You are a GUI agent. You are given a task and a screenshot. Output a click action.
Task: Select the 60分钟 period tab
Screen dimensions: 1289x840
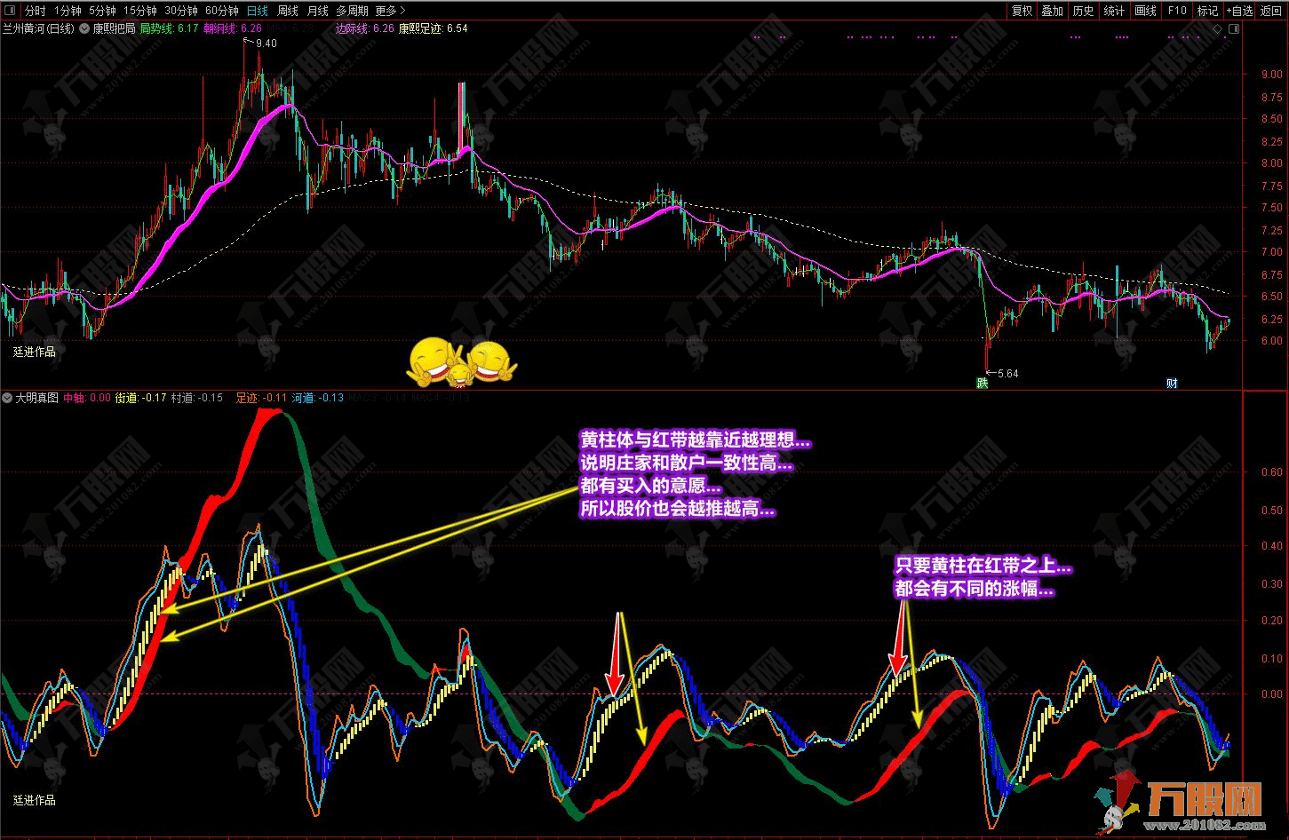click(x=221, y=11)
